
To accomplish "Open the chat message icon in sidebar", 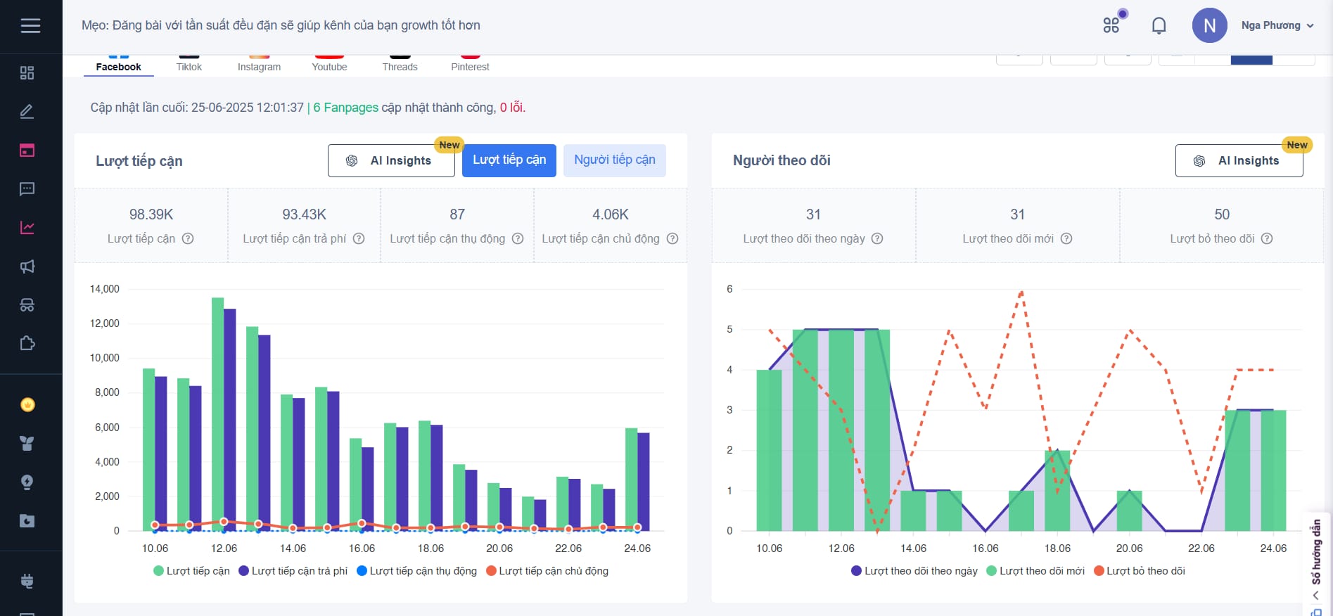I will pyautogui.click(x=27, y=189).
